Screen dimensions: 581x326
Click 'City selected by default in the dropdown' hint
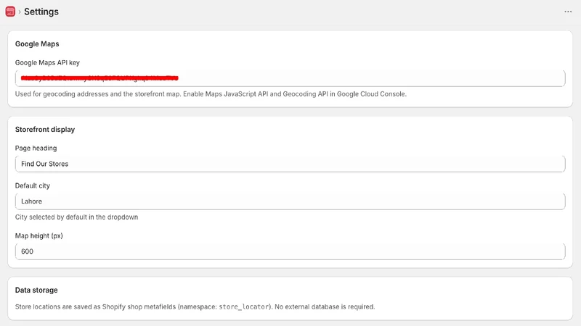point(76,217)
